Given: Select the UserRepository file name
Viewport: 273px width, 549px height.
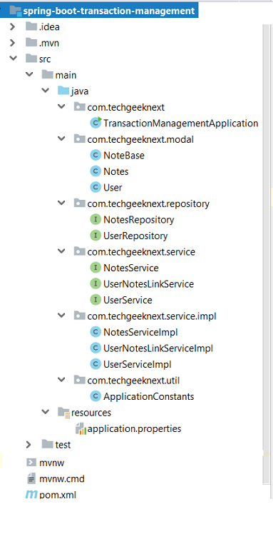Looking at the screenshot, I should pyautogui.click(x=135, y=236).
